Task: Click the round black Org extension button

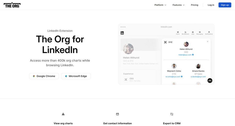Action: coord(210,81)
